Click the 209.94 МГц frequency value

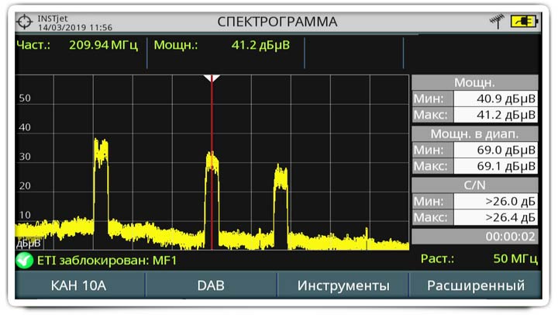(x=103, y=45)
